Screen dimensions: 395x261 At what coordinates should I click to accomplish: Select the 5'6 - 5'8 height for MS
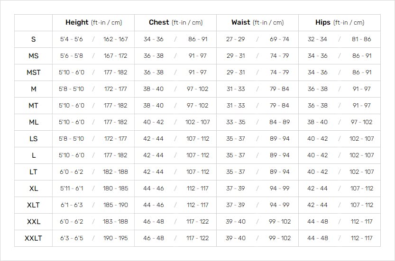tap(72, 56)
